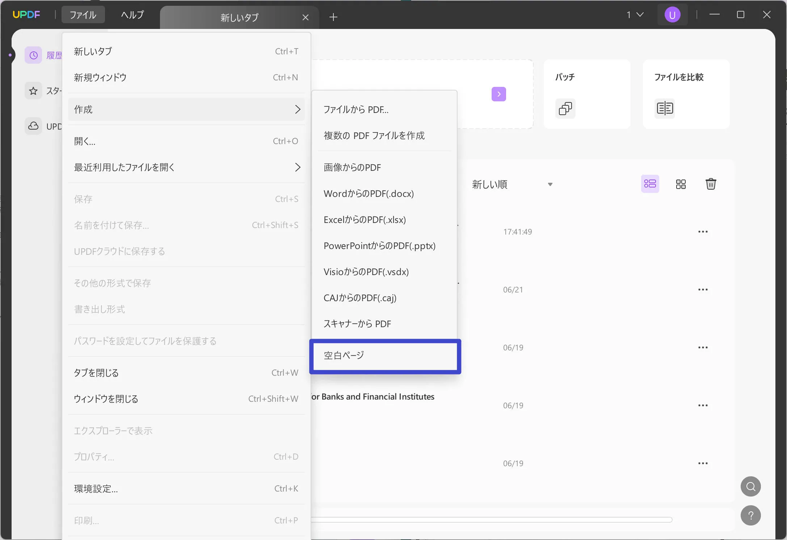Select 画像からのPDF option

384,167
